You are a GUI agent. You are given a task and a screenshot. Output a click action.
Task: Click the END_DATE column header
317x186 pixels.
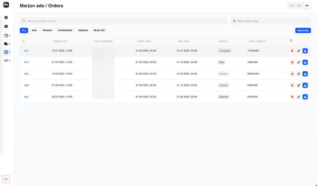coord(184,41)
